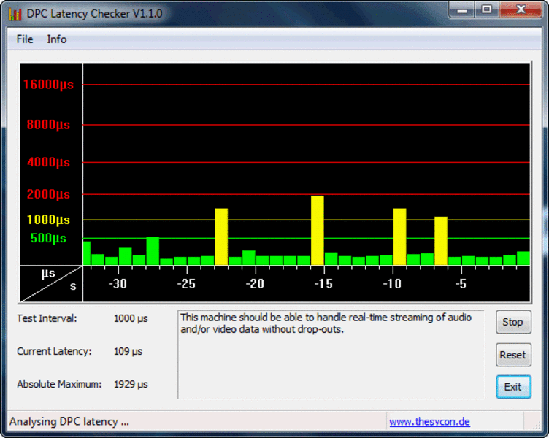This screenshot has width=549, height=438.
Task: Click the Analysing DPC latency status text
Action: [x=69, y=421]
